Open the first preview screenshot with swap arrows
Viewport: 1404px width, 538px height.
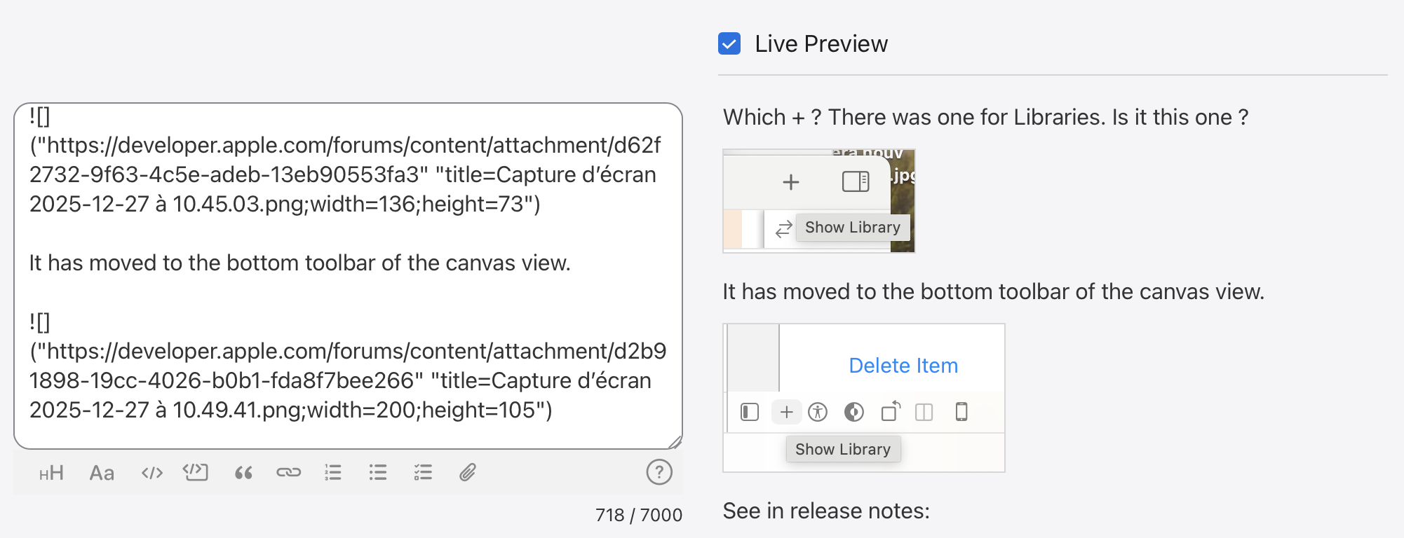click(x=818, y=200)
